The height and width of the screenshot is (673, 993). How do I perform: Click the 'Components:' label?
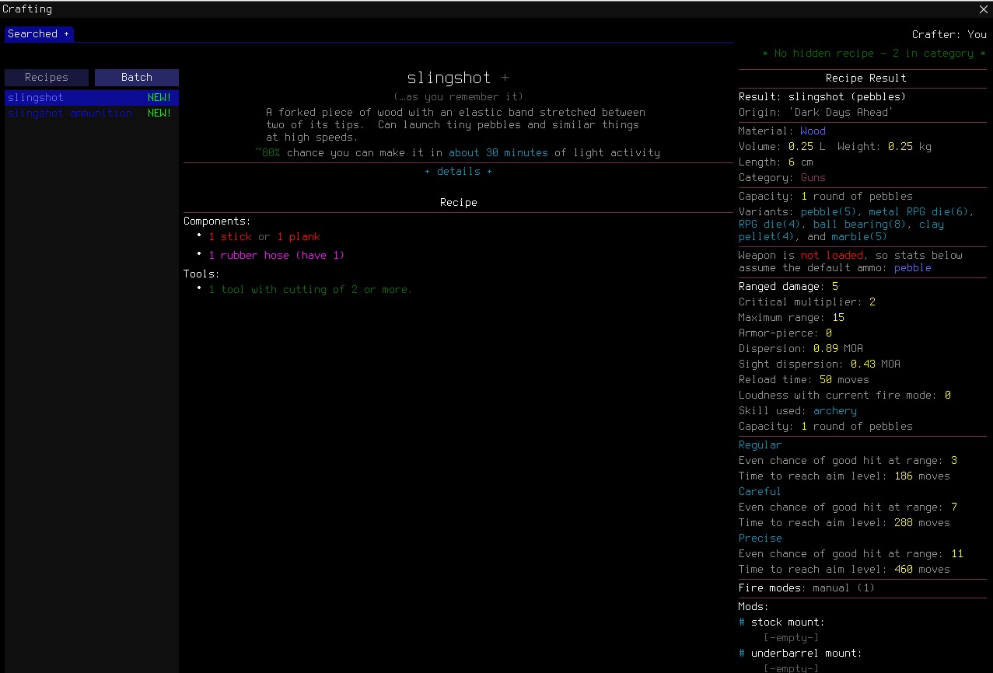[217, 221]
